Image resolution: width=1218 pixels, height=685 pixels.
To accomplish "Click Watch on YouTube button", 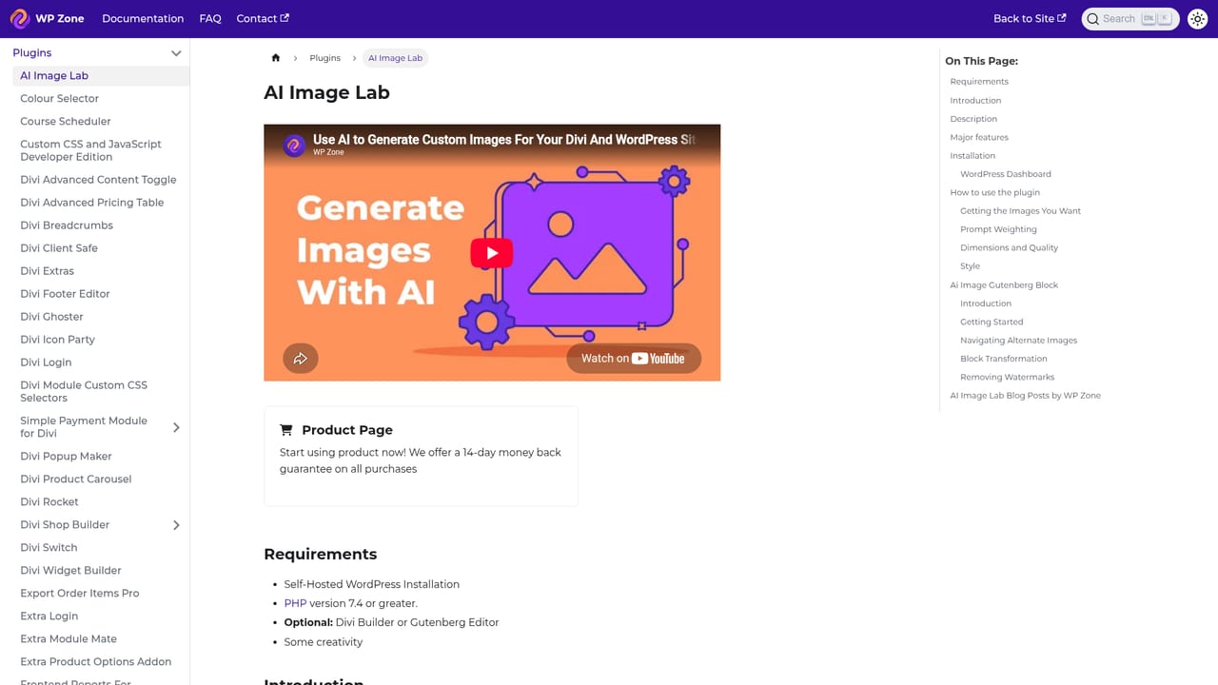I will [x=634, y=358].
